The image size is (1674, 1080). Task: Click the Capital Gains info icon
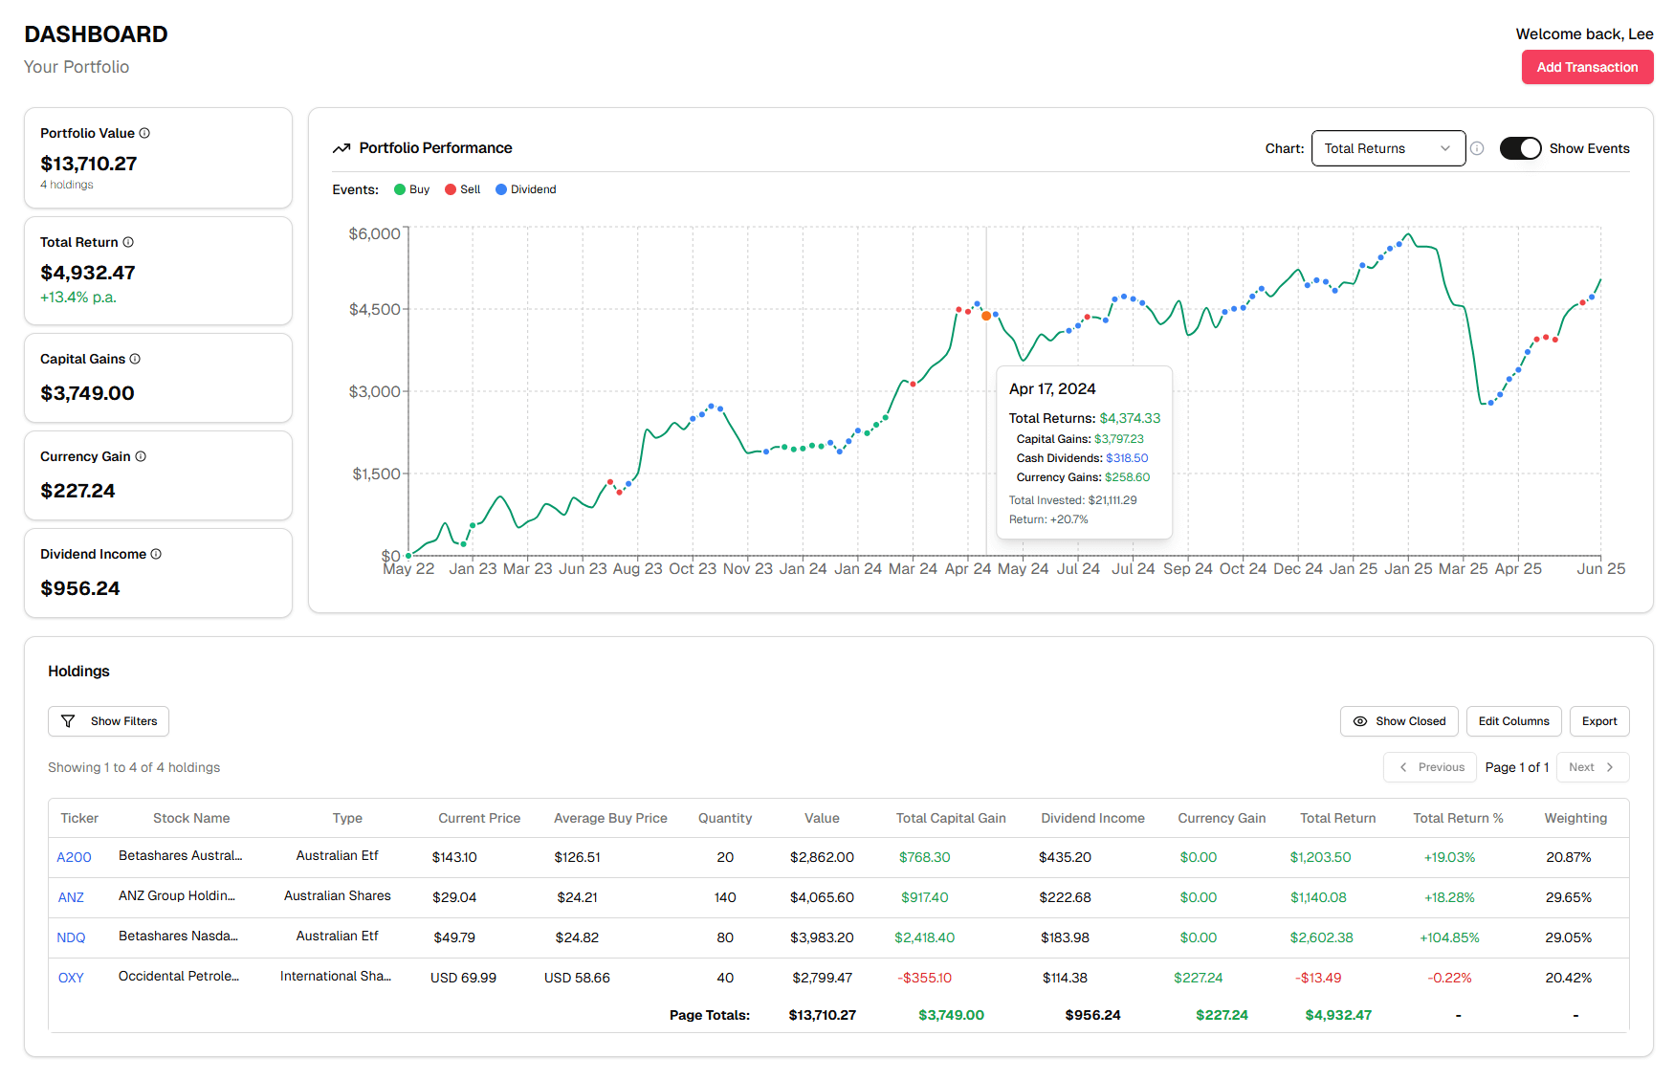[x=135, y=359]
